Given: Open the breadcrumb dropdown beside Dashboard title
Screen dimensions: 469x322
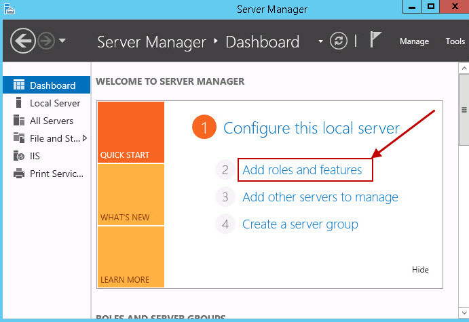Looking at the screenshot, I should tap(320, 41).
